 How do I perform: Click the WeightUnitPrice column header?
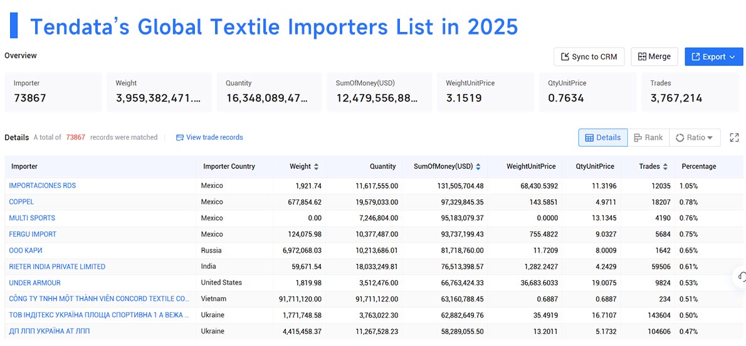click(531, 167)
